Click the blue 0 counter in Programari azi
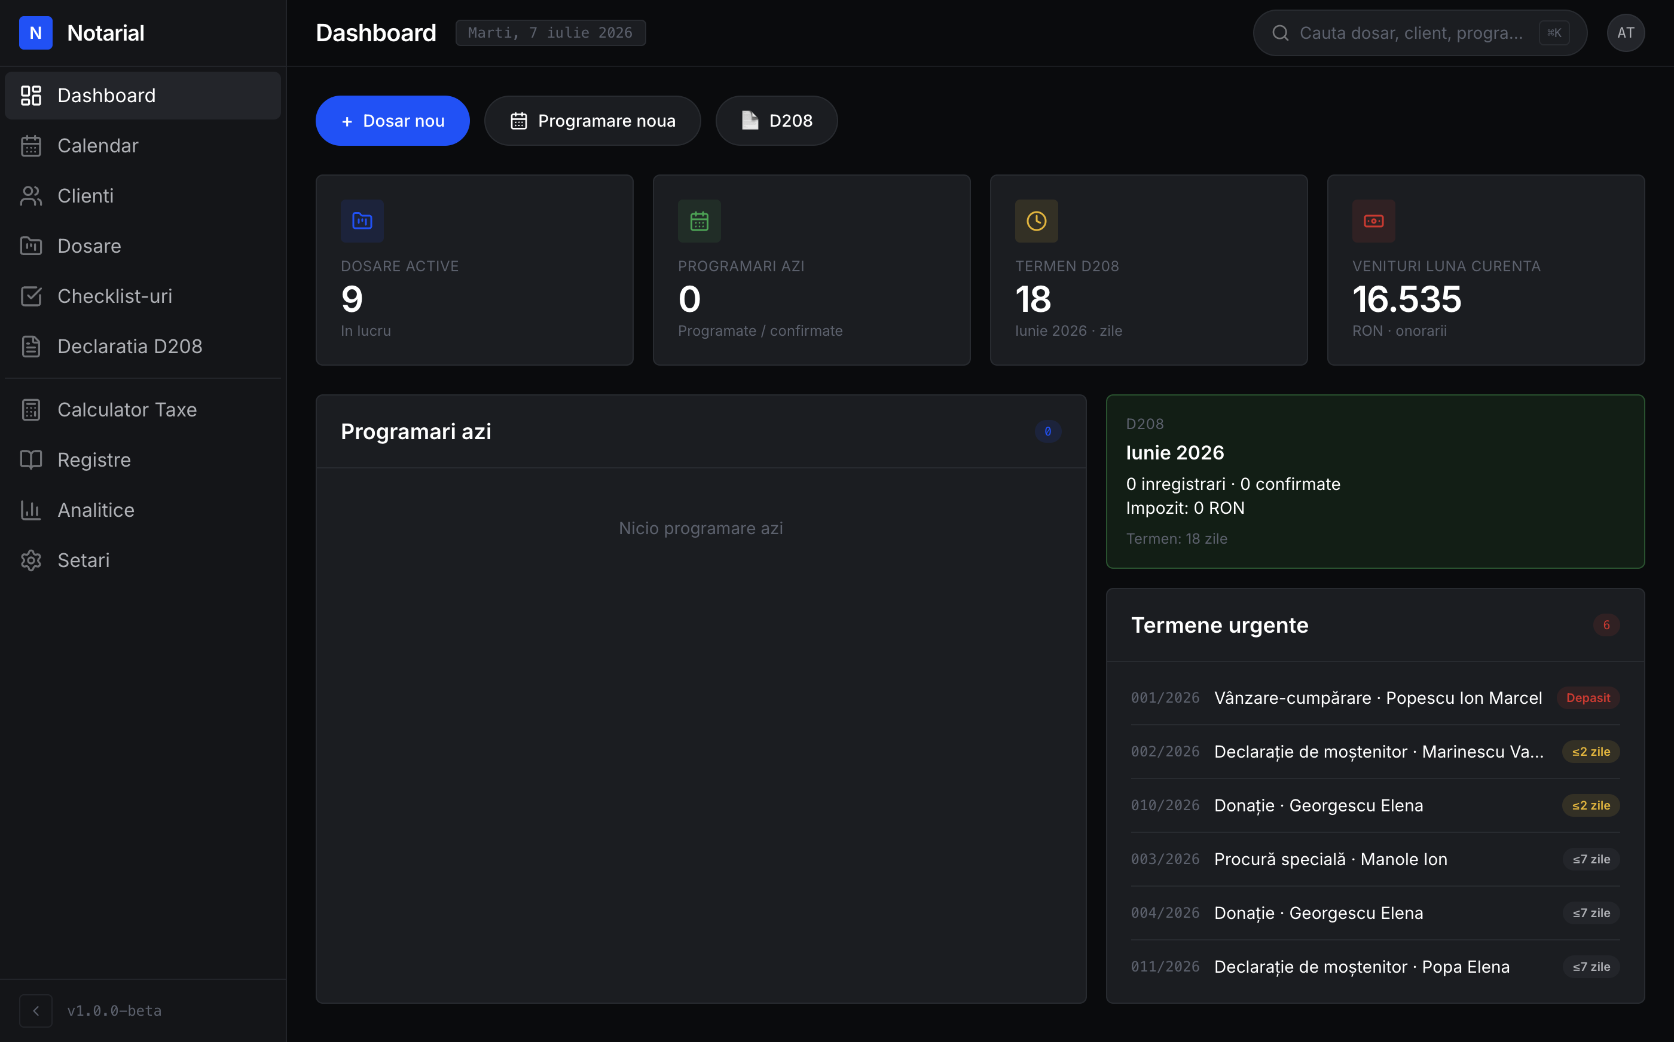Image resolution: width=1674 pixels, height=1042 pixels. (1047, 431)
